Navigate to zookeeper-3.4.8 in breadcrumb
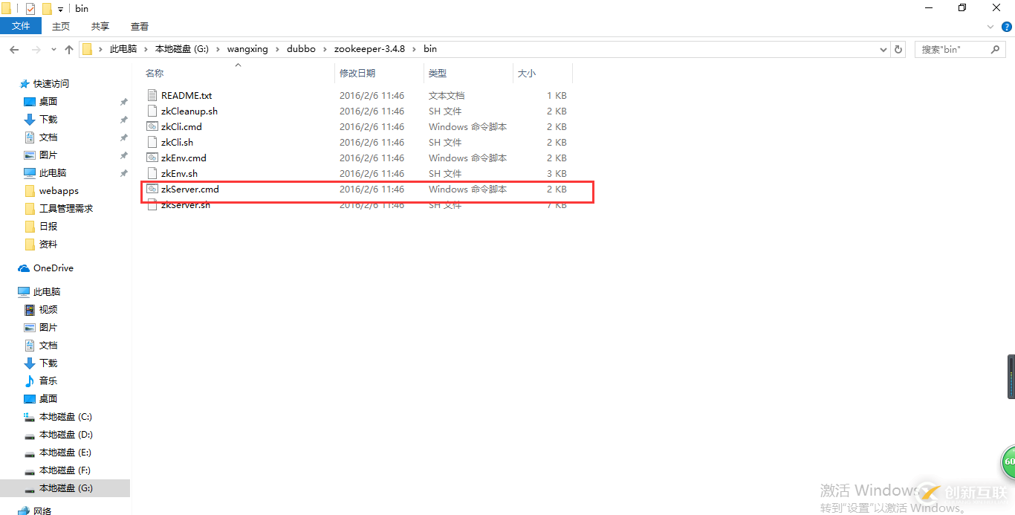 (x=370, y=49)
